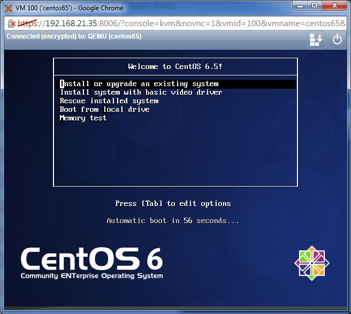The width and height of the screenshot is (351, 314).
Task: Click the VM power control icon
Action: tap(337, 40)
